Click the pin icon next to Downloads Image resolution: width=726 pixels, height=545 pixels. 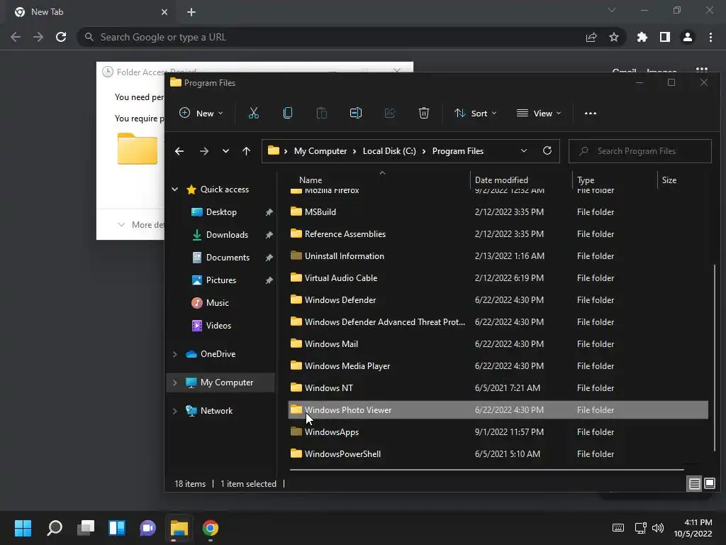coord(269,235)
